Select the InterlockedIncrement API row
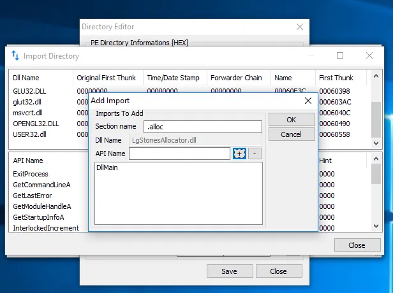This screenshot has width=393, height=293. pyautogui.click(x=46, y=228)
